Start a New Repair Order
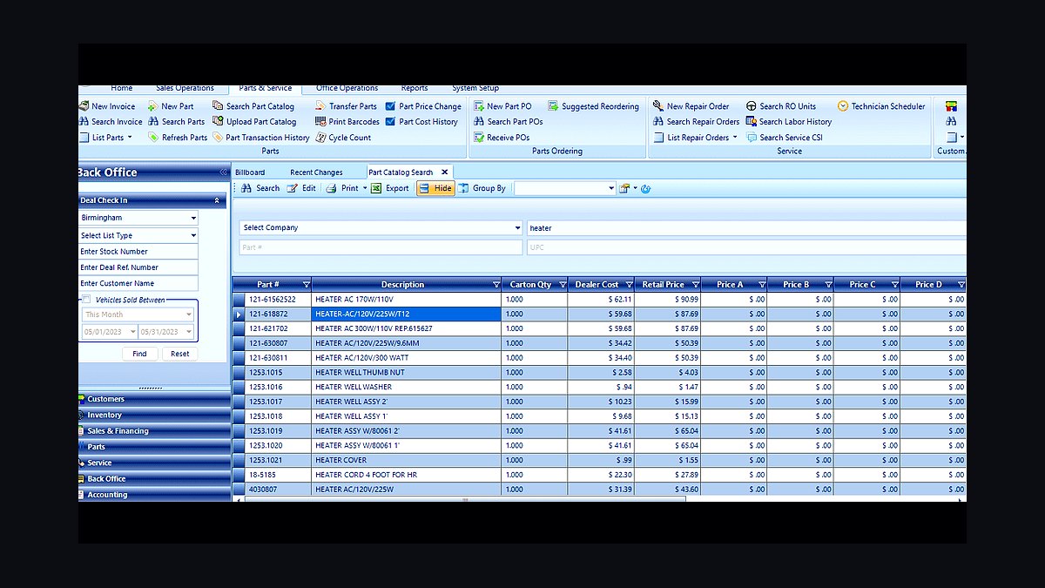This screenshot has height=588, width=1045. click(691, 106)
